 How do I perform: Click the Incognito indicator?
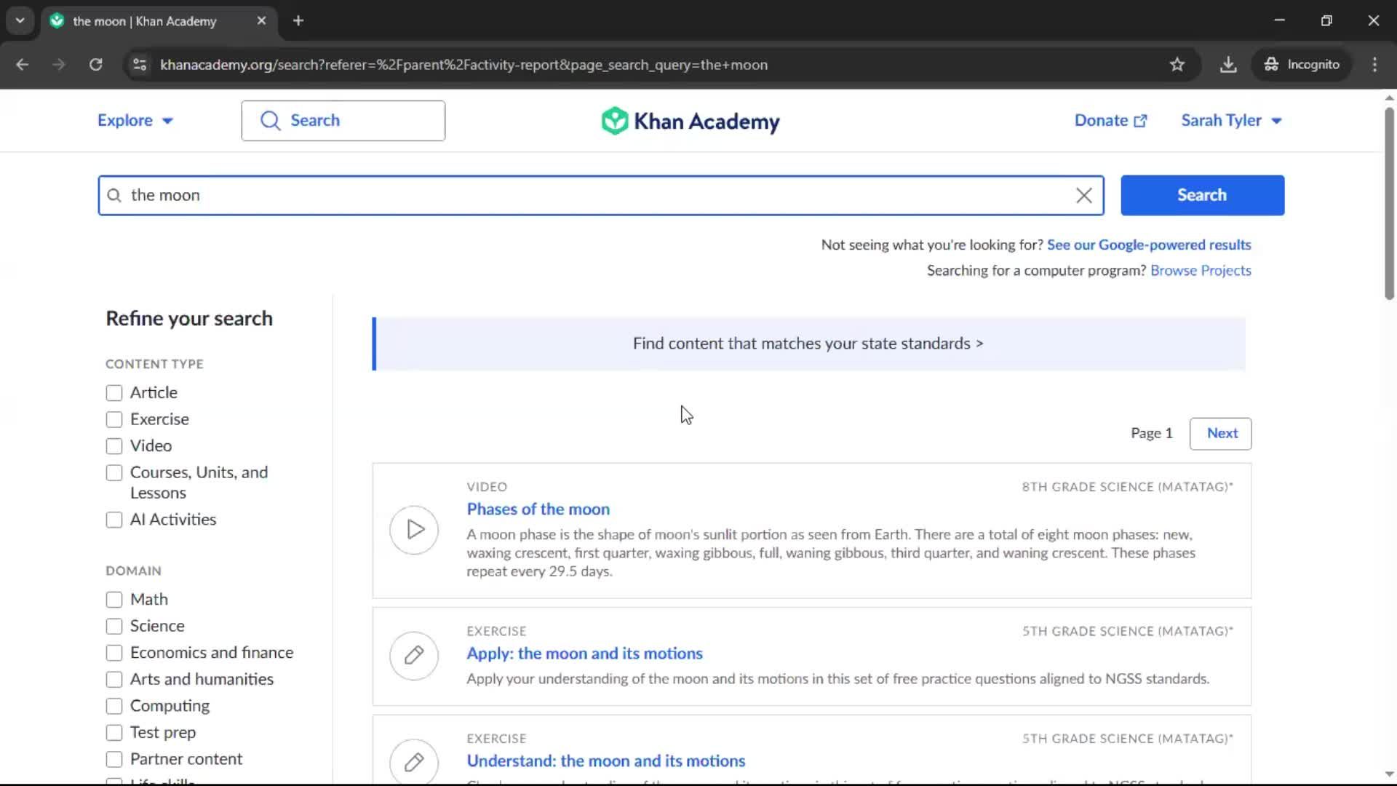tap(1302, 65)
